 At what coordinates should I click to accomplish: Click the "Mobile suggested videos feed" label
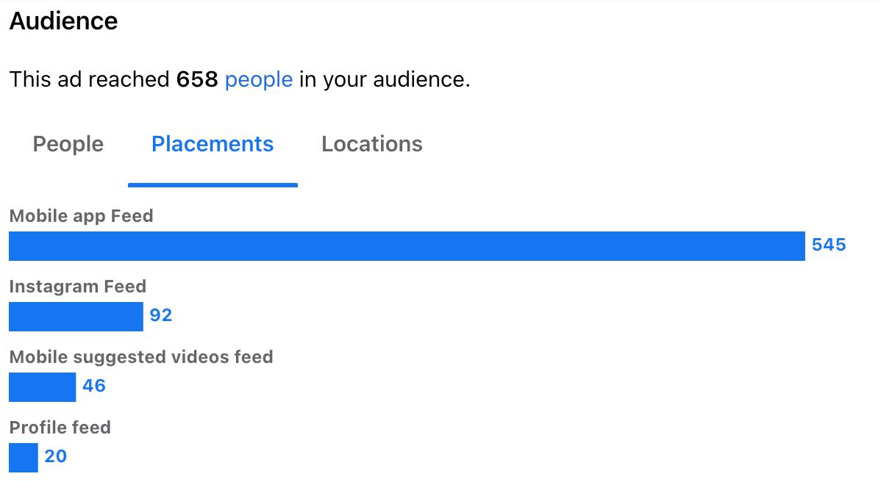[141, 357]
